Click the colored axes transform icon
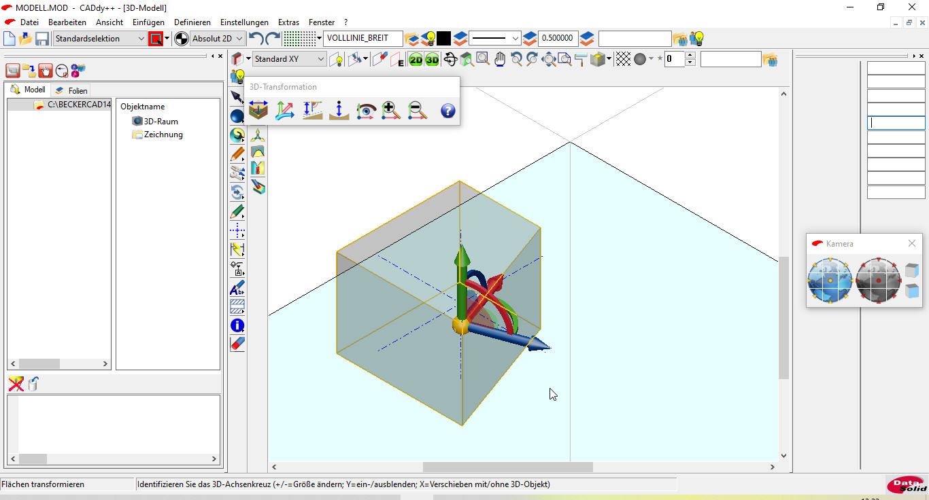The width and height of the screenshot is (929, 500). pos(285,111)
